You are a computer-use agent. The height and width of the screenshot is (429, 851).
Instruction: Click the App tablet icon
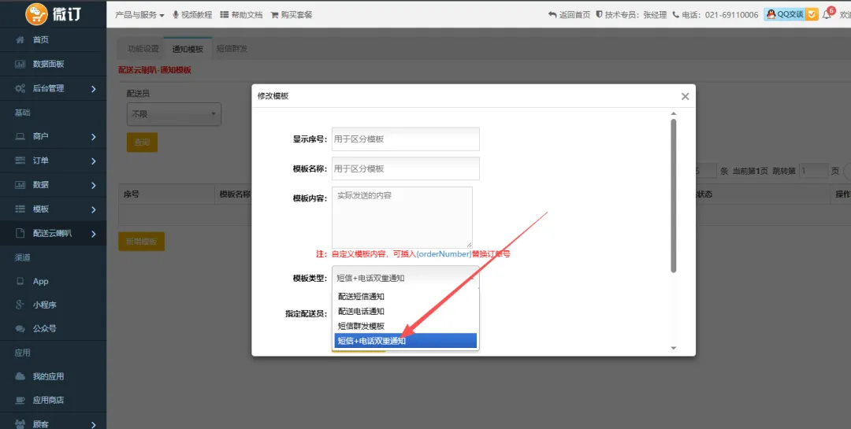tap(20, 281)
